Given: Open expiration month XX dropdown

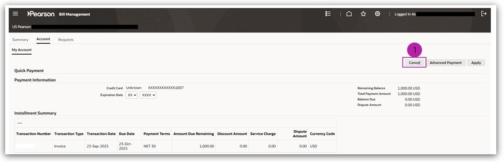Looking at the screenshot, I should [x=131, y=95].
